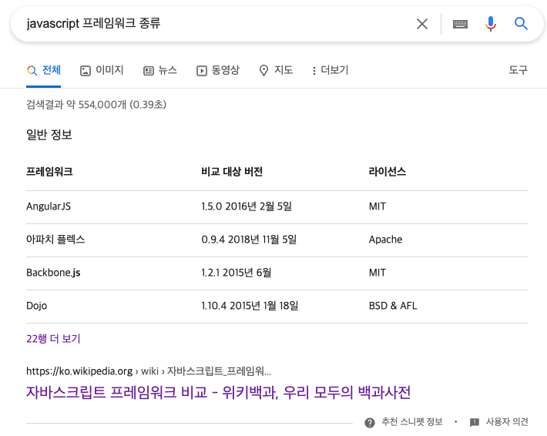547x436 pixels.
Task: Clear the search query with the X icon
Action: click(x=422, y=24)
